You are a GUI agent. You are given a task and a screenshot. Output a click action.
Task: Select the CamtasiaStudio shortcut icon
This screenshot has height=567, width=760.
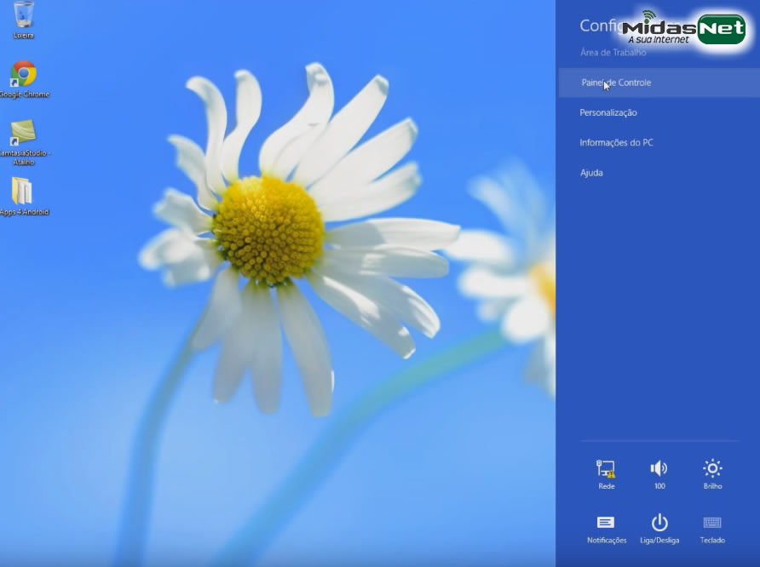23,137
